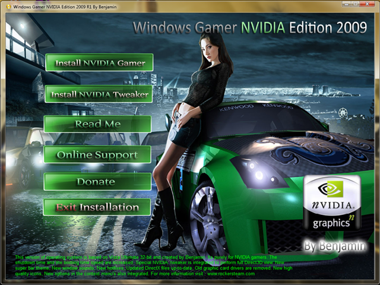Click the NVIDIA eye emblem in the badge
This screenshot has width=380, height=285.
click(x=330, y=189)
